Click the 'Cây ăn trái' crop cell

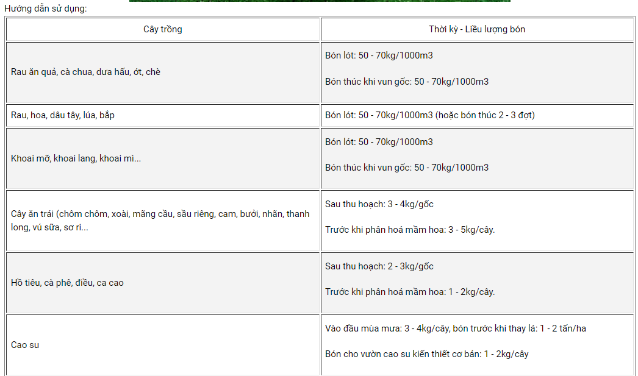(x=163, y=221)
